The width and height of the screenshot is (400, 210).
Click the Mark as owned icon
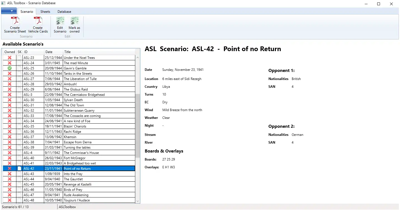point(74,21)
